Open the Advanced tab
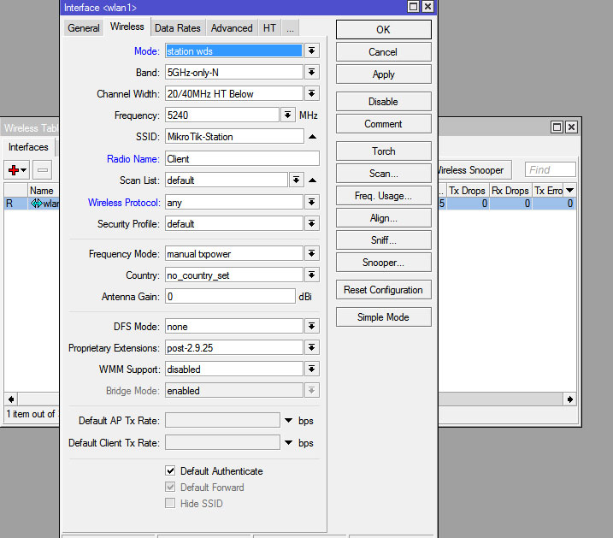This screenshot has width=613, height=538. (232, 28)
